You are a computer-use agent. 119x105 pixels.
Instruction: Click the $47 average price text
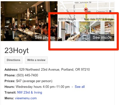coord(34,81)
